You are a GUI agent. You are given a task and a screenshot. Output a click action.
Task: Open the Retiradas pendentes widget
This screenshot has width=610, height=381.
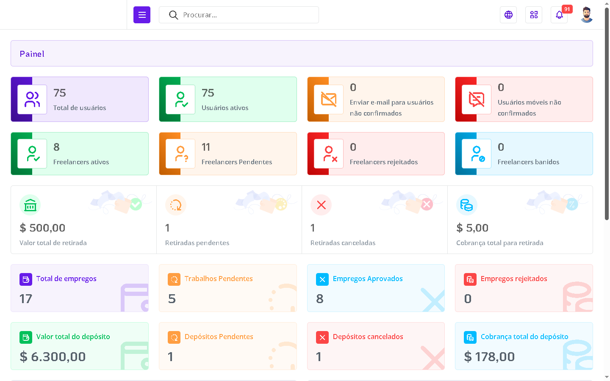point(229,220)
